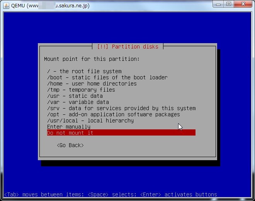The image size is (255, 201).
Task: Select '/home - user home directories' option
Action: tap(92, 84)
